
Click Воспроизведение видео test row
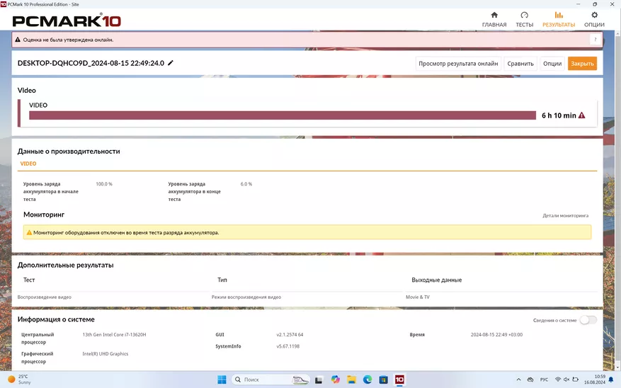(x=45, y=297)
